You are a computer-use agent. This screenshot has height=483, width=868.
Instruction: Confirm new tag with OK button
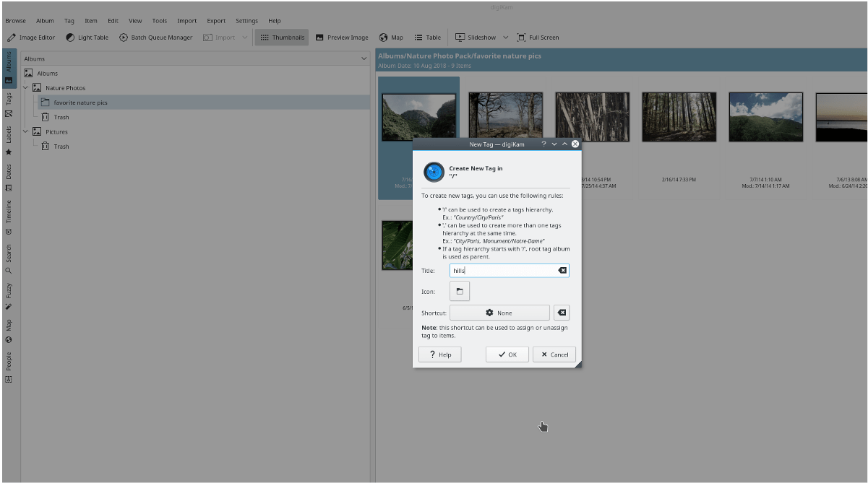[507, 354]
